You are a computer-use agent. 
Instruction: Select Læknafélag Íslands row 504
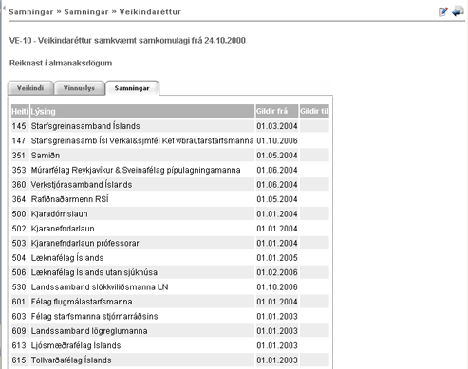pyautogui.click(x=170, y=258)
